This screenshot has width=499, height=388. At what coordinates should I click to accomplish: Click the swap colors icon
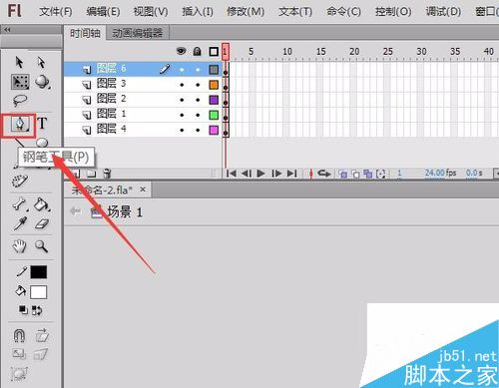(x=37, y=310)
